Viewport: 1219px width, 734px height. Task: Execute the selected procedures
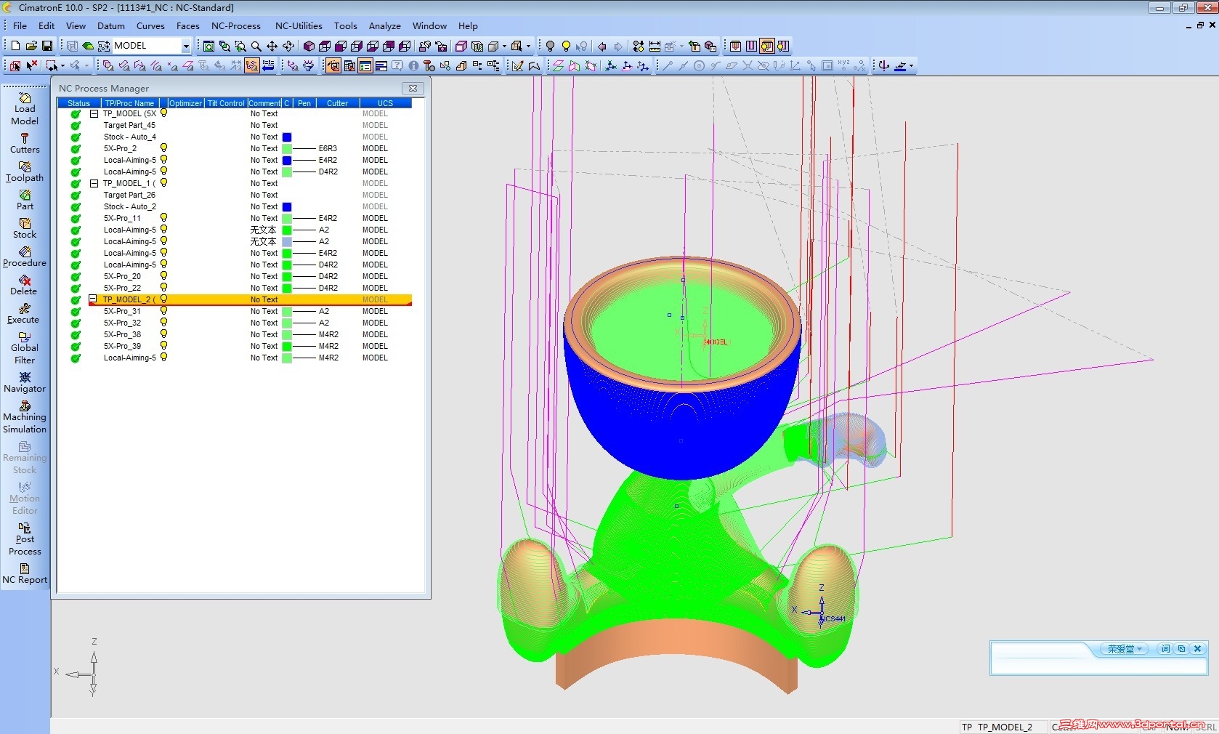point(25,313)
